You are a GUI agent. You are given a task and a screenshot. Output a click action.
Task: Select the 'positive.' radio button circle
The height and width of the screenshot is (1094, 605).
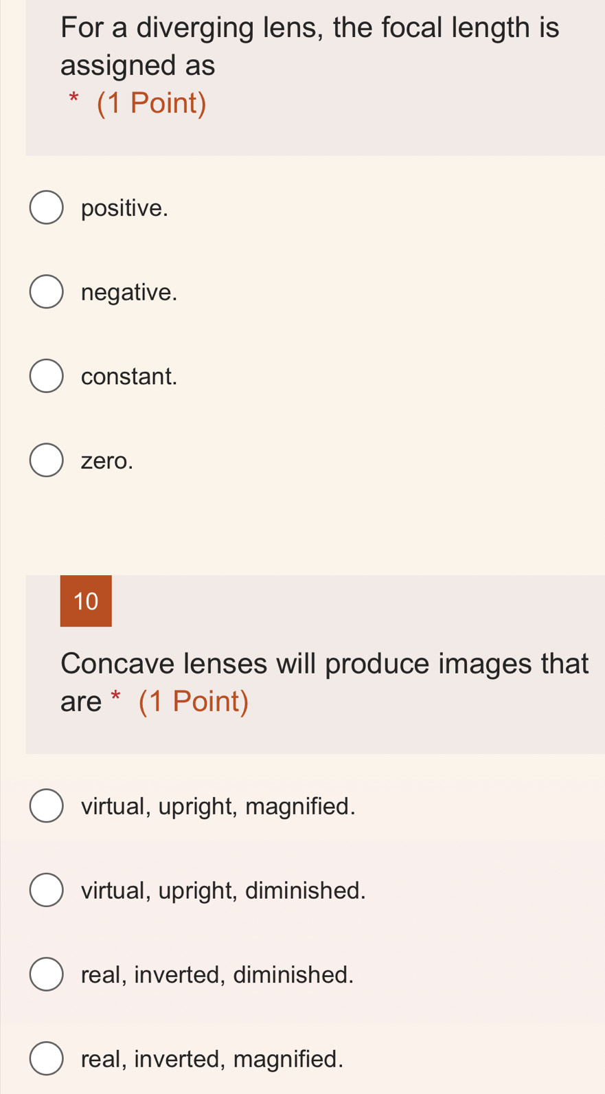47,208
